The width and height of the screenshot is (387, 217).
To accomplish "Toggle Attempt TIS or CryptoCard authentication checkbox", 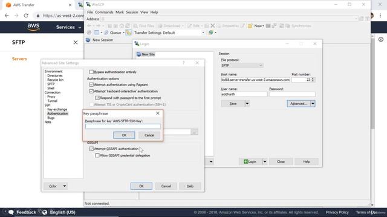I will point(91,104).
